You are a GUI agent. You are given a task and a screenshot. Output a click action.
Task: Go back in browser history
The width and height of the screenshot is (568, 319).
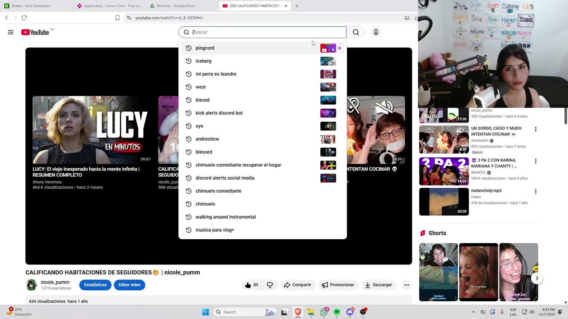(6, 18)
